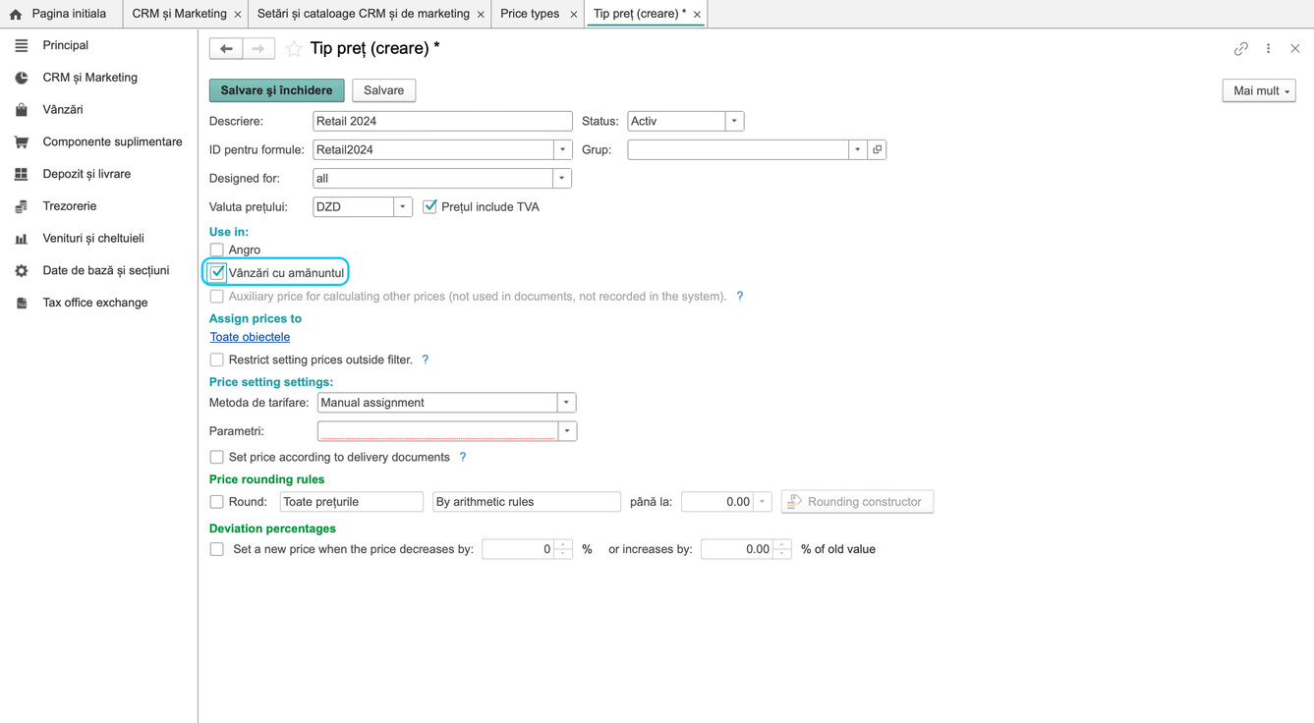Enable Set price according to delivery documents
Screen dimensions: 1314x723
click(x=216, y=457)
